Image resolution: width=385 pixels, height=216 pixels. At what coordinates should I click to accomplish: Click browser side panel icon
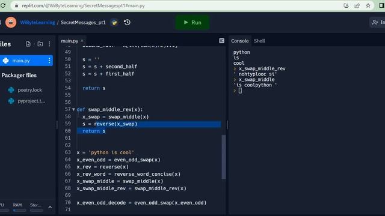tap(382, 5)
